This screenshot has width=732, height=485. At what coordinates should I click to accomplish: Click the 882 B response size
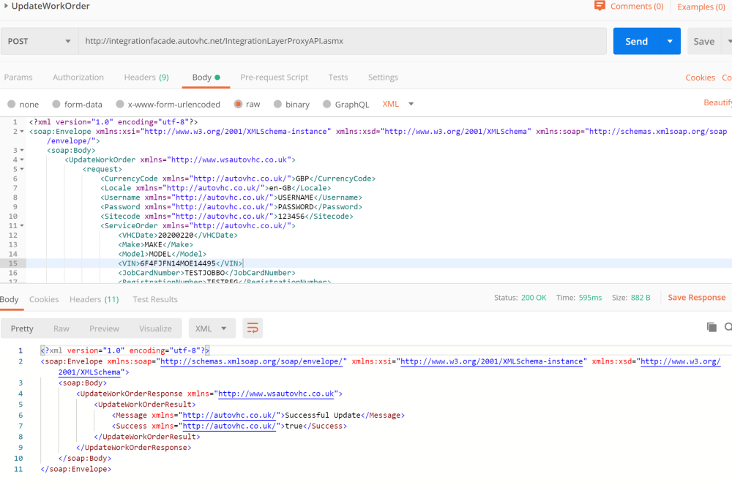point(640,298)
